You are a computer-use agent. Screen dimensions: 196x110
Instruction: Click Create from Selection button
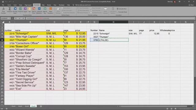coord(68,13)
